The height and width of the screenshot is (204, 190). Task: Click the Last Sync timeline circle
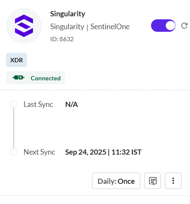[14, 104]
